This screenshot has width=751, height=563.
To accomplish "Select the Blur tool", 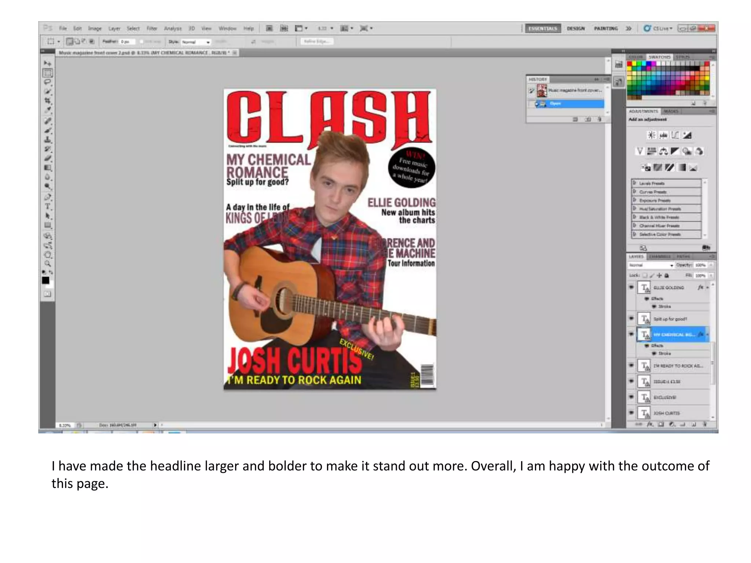I will coord(48,177).
